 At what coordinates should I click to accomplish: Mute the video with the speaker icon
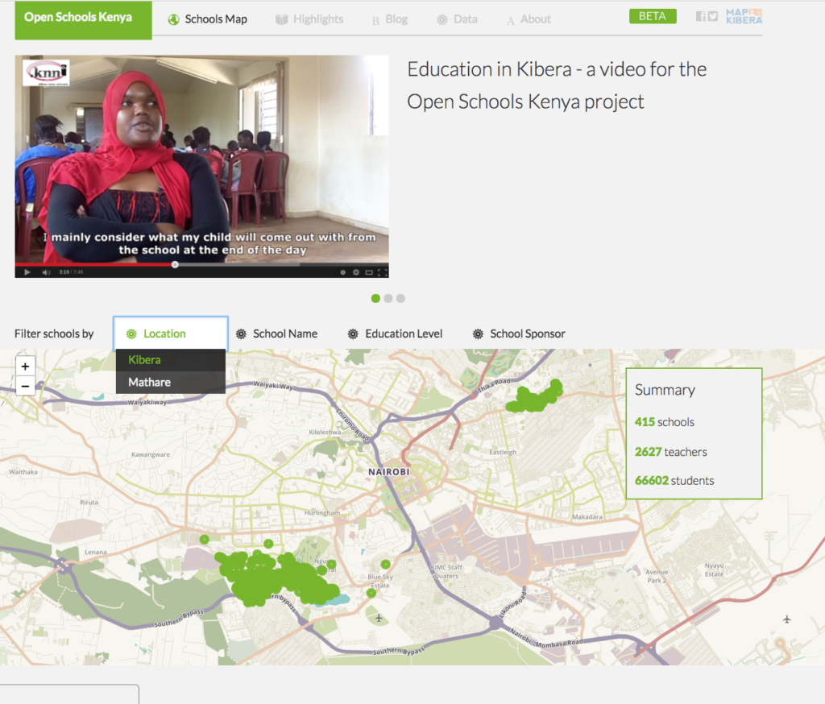[x=46, y=272]
